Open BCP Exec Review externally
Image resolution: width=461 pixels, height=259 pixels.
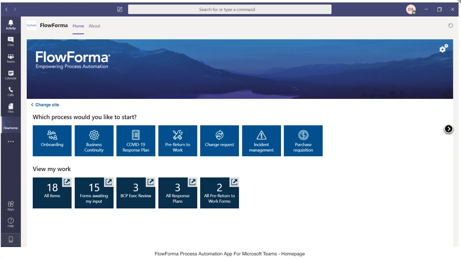(151, 182)
